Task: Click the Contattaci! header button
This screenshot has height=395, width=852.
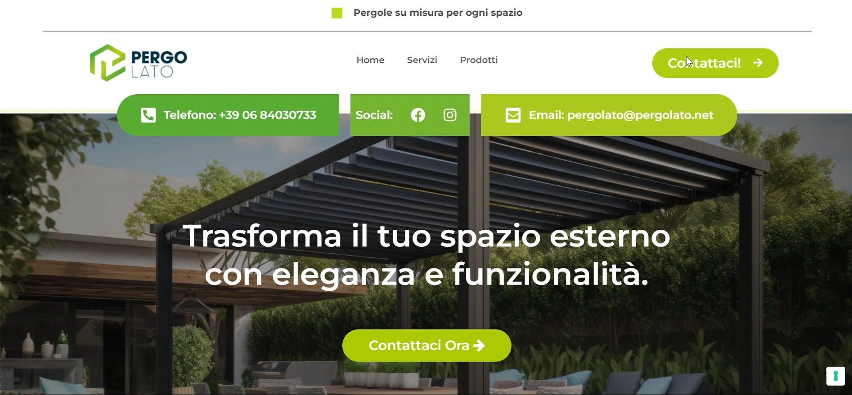Action: pos(715,63)
